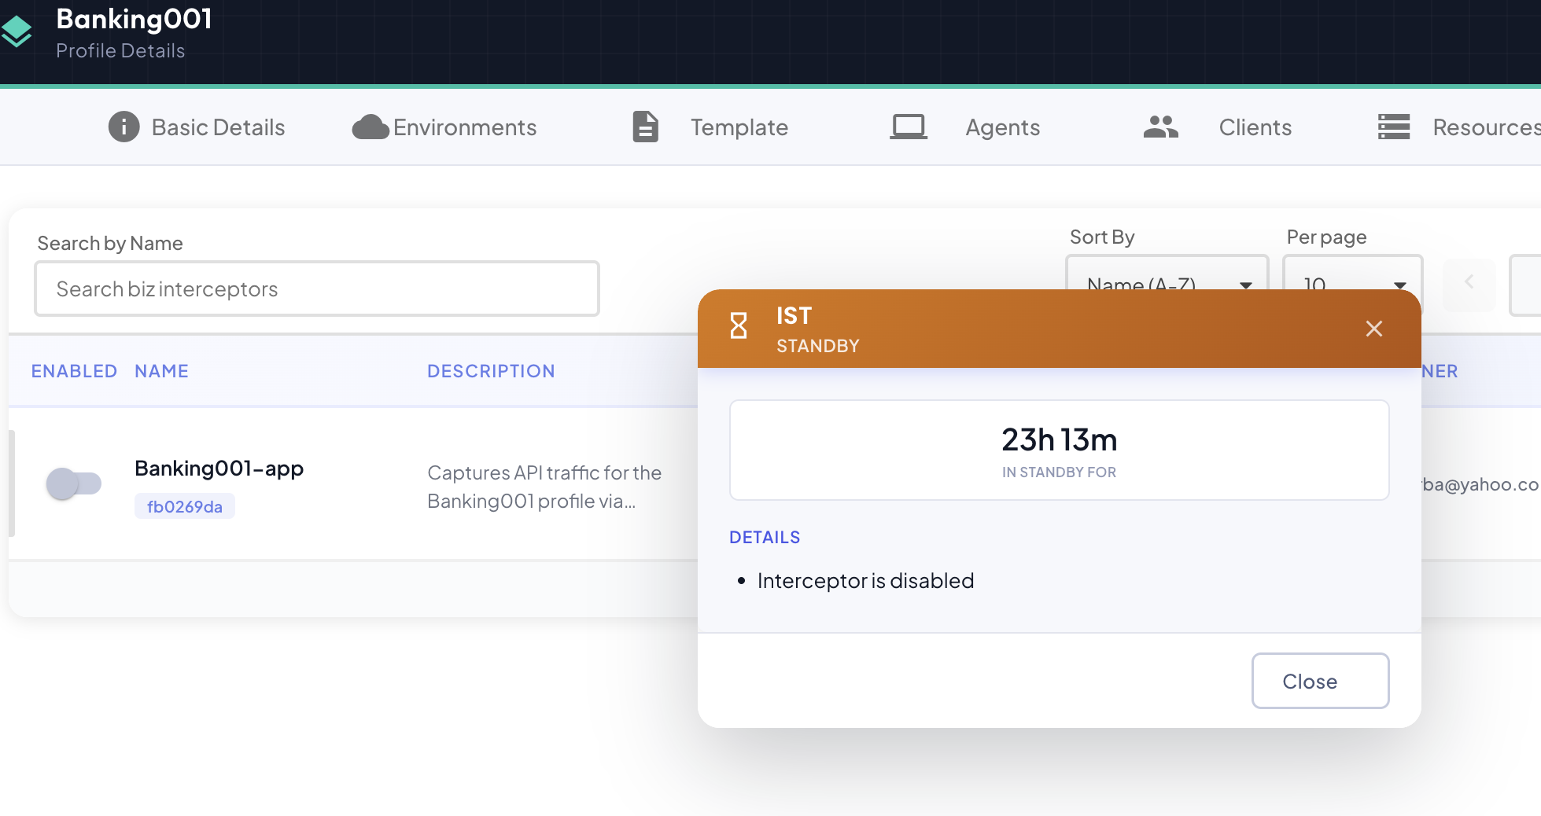Click the Clients people icon
This screenshot has width=1541, height=816.
pyautogui.click(x=1161, y=127)
